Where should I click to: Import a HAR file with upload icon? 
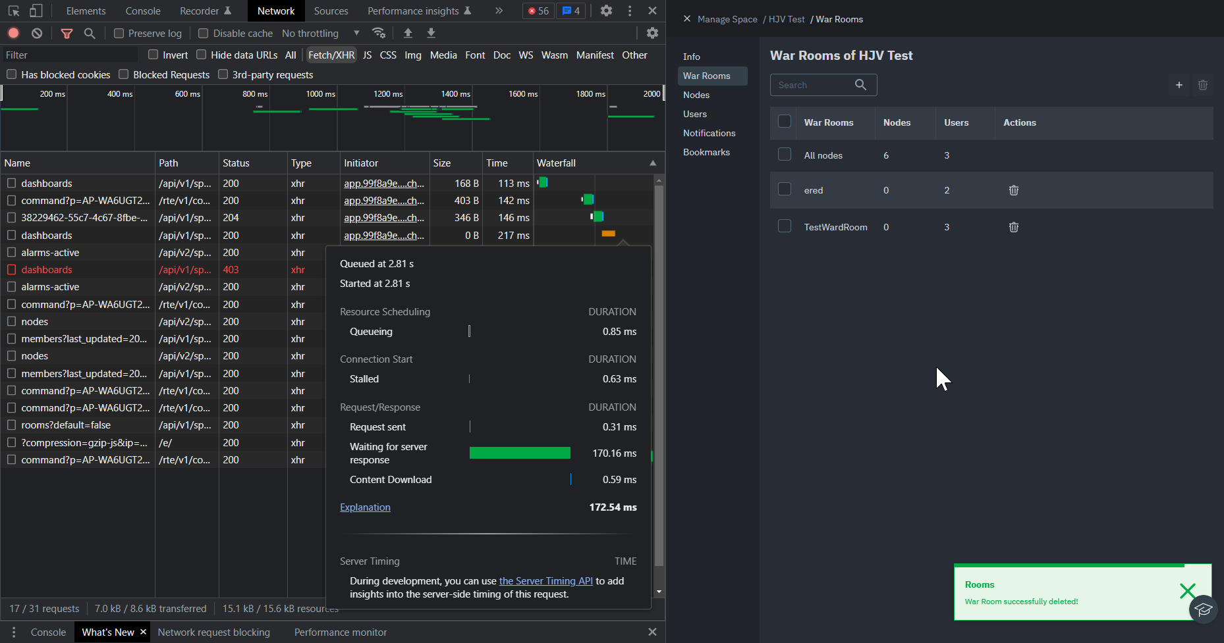408,33
